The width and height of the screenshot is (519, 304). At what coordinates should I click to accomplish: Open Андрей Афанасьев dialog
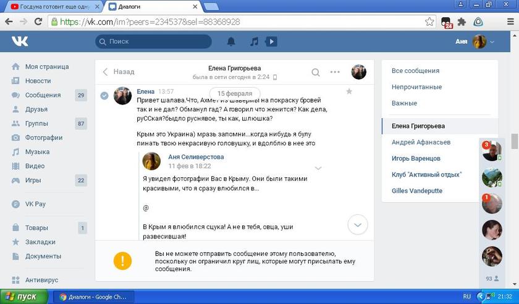click(x=421, y=142)
